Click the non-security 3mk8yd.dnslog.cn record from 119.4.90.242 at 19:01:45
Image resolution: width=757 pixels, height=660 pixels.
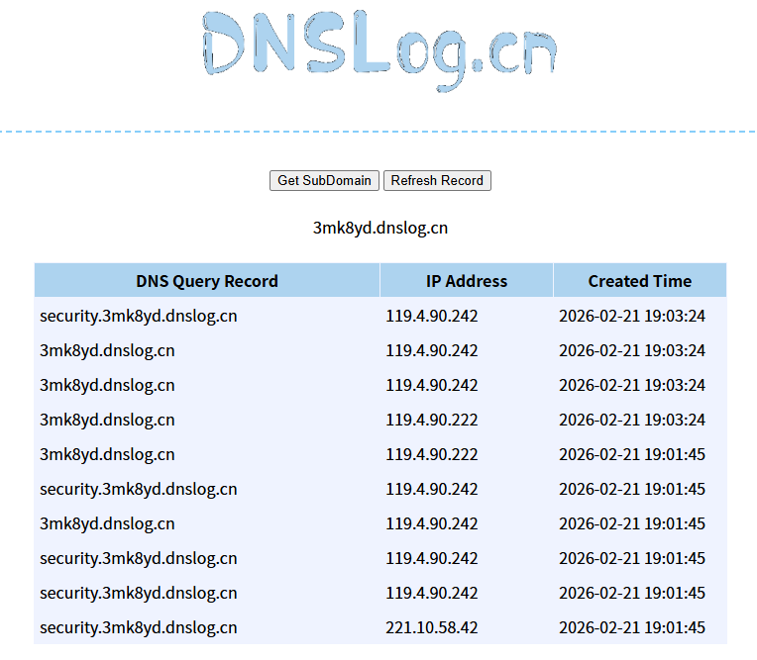(x=107, y=523)
